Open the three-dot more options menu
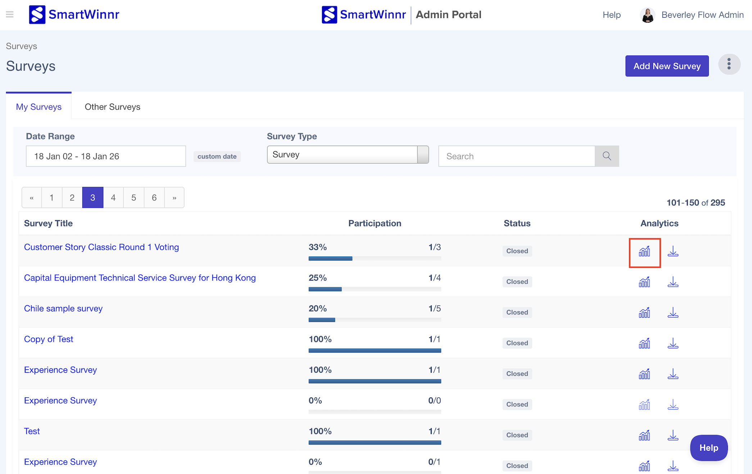Screen dimensions: 752x474 coord(729,64)
